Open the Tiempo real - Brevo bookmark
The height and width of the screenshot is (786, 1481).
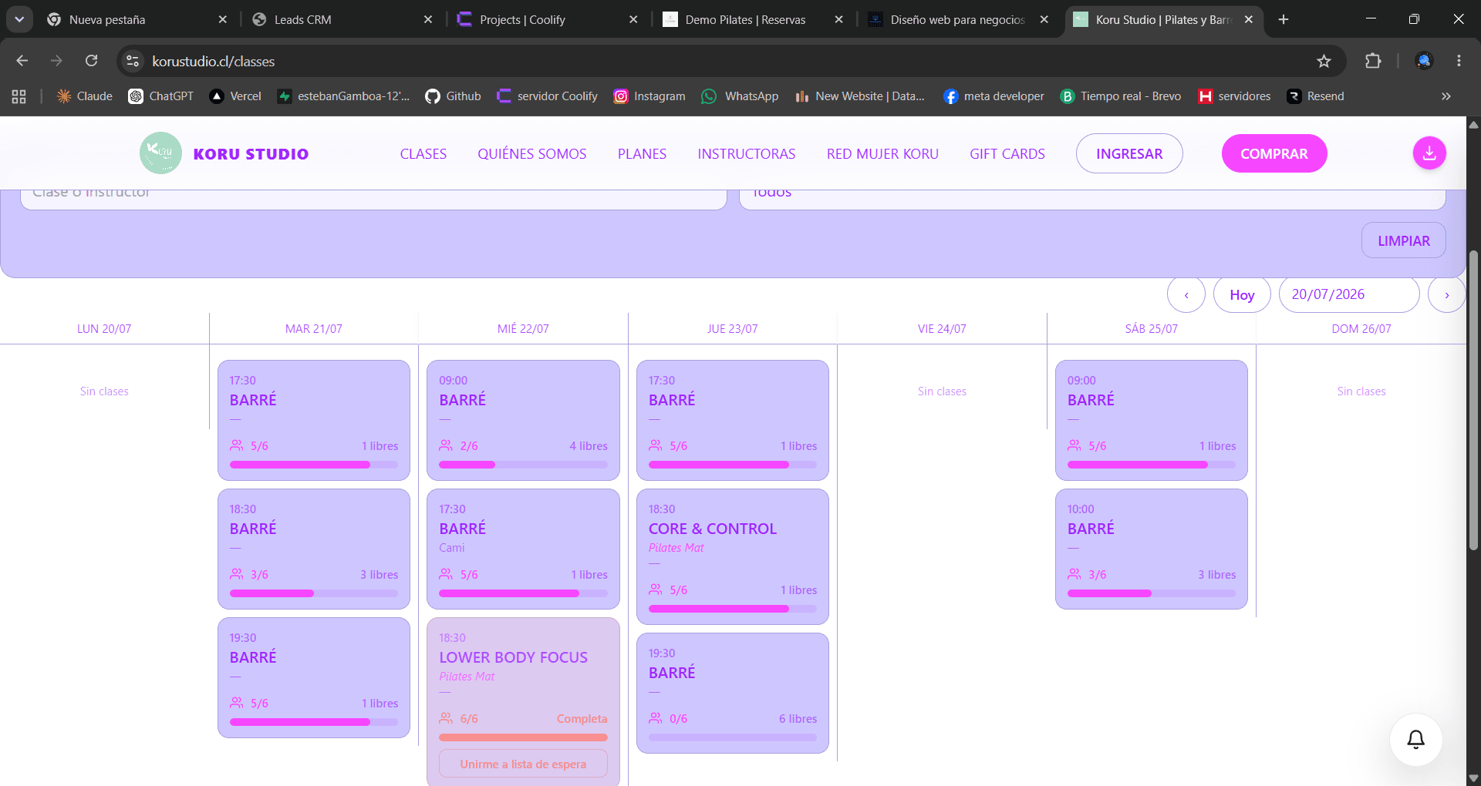coord(1122,96)
